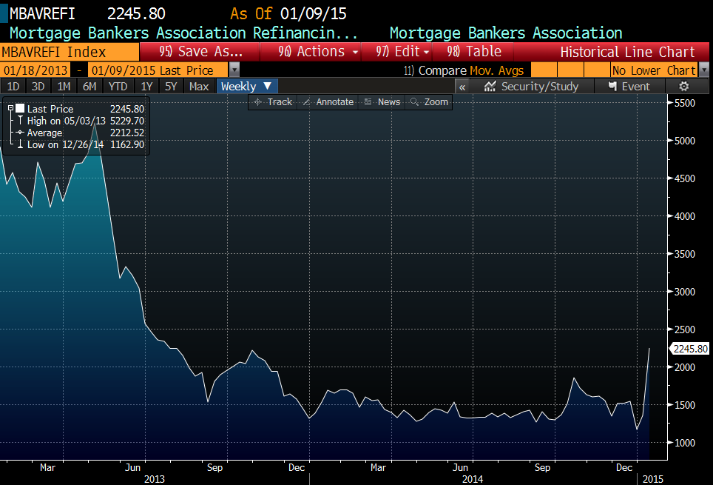
Task: Click the chart settings gear icon
Action: 683,87
